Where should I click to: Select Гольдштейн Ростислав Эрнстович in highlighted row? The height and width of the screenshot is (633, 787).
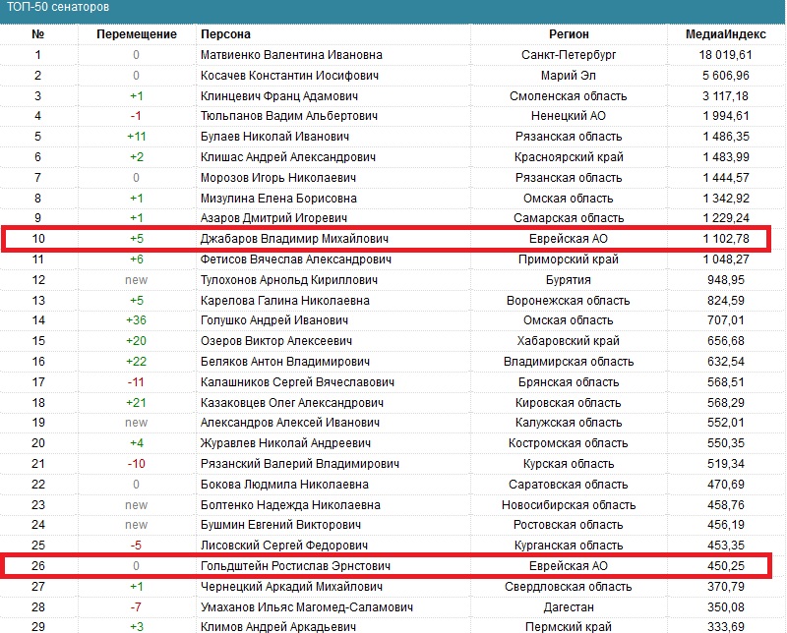296,565
